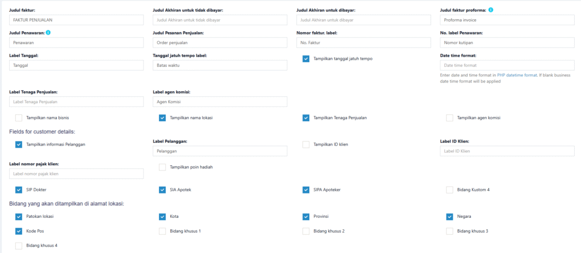The image size is (581, 253).
Task: Click the info icon beside Judul Penawaran
Action: click(49, 32)
